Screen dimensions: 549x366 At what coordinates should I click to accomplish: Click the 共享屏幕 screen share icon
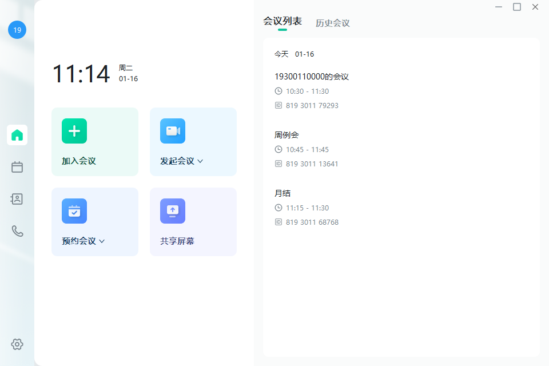pos(173,211)
